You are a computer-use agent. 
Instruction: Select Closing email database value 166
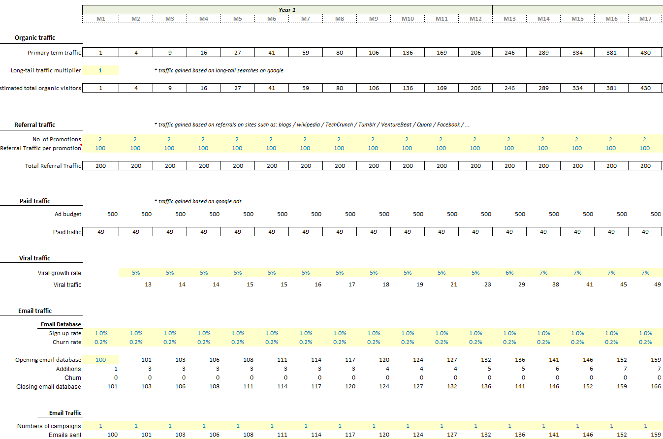[x=656, y=387]
